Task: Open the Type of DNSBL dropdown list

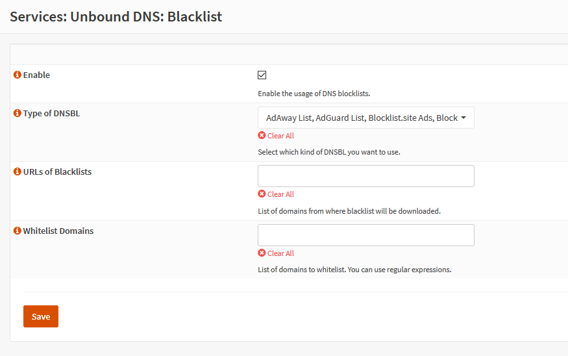Action: [x=366, y=118]
